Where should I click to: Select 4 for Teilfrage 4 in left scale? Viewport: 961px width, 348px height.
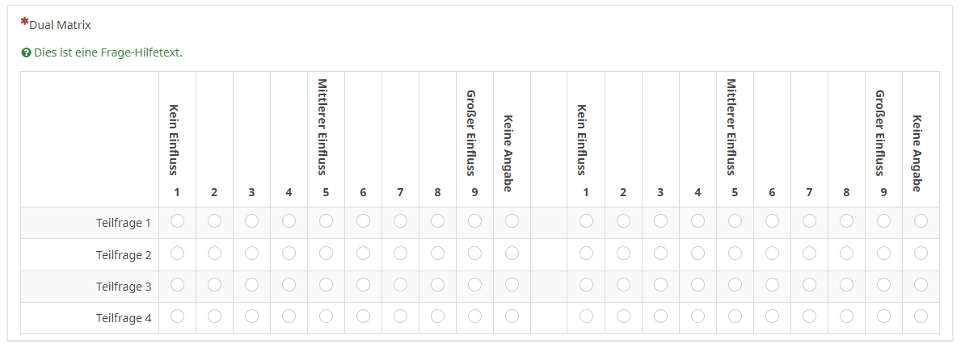click(289, 317)
